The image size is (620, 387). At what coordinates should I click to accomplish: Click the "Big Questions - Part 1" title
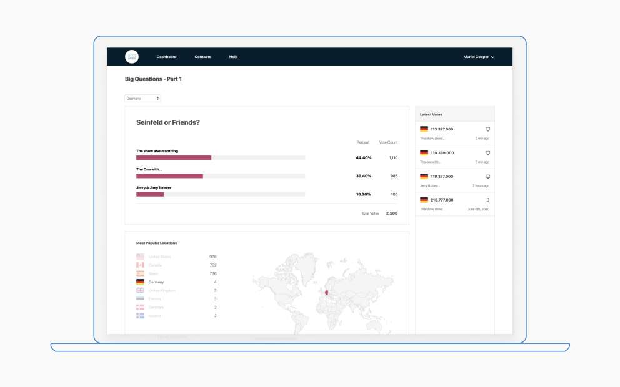click(x=153, y=79)
